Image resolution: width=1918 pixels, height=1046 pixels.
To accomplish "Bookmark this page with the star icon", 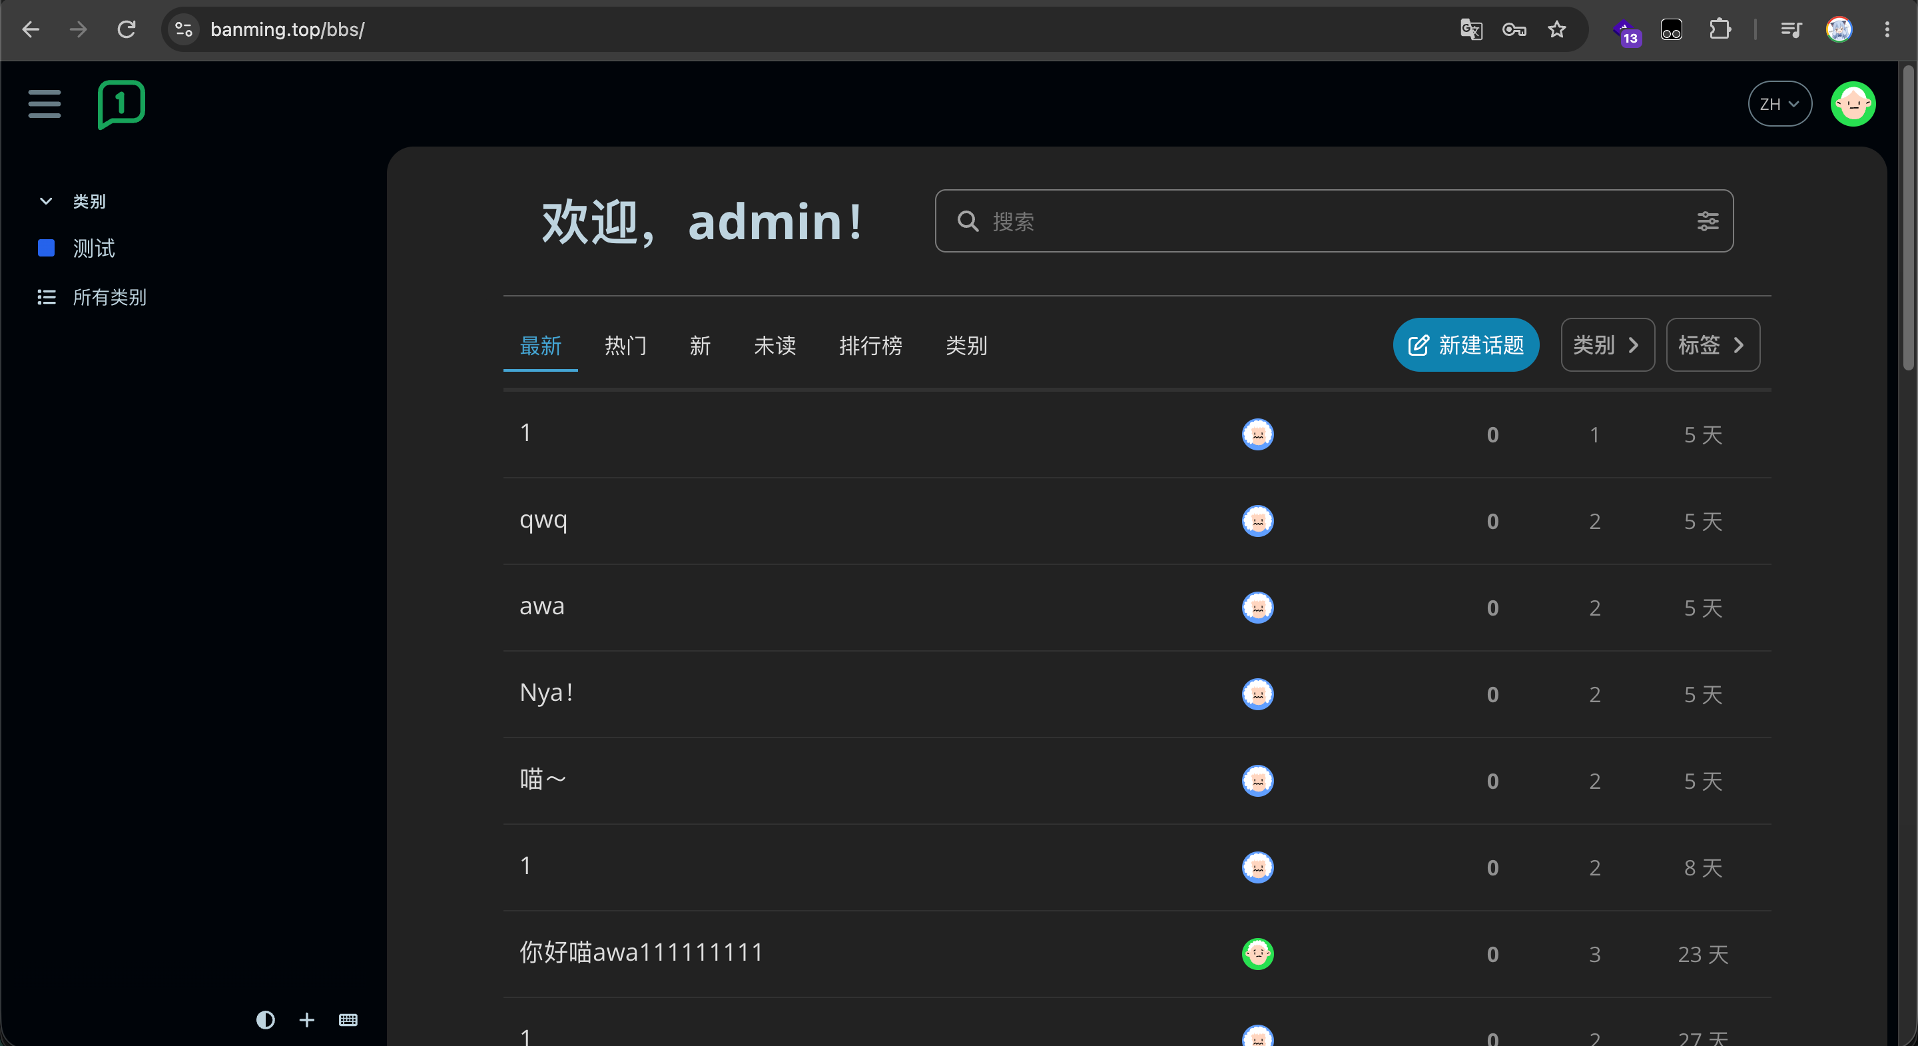I will (1557, 29).
